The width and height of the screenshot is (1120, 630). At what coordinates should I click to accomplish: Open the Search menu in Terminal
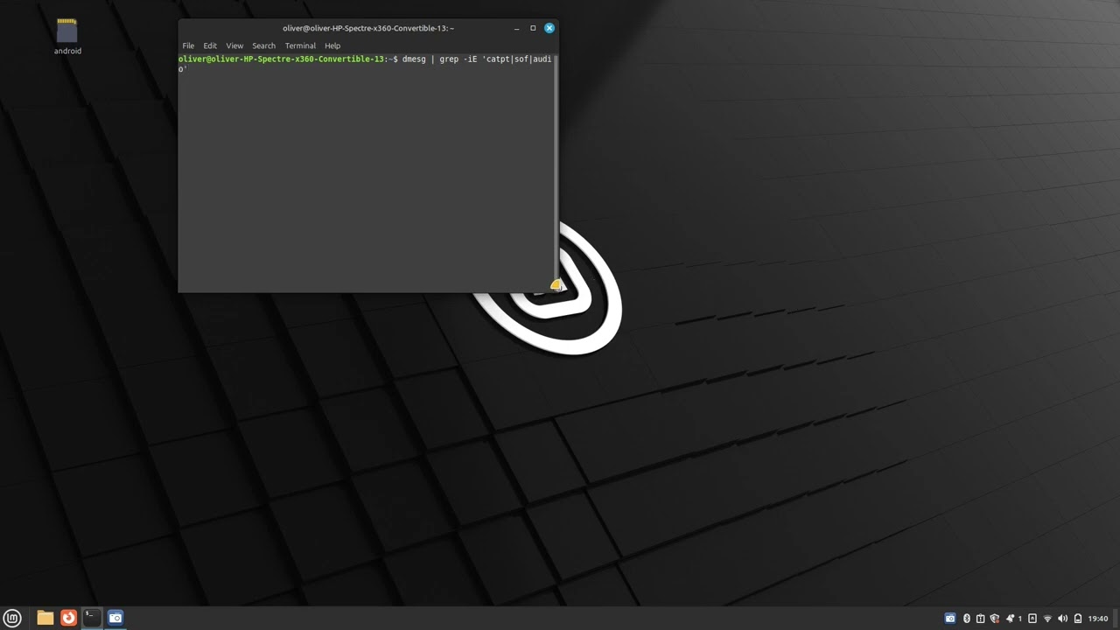point(263,45)
